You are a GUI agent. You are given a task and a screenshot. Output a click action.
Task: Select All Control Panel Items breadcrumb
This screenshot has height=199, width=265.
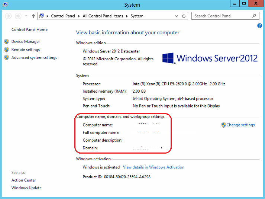tap(103, 16)
